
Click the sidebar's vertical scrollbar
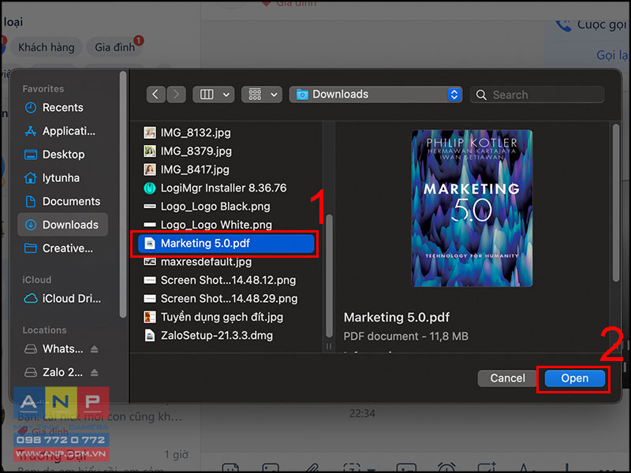click(x=123, y=195)
